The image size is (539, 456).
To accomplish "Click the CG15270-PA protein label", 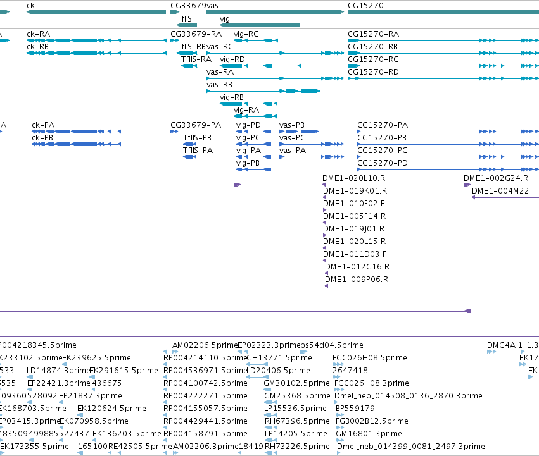I will point(383,125).
